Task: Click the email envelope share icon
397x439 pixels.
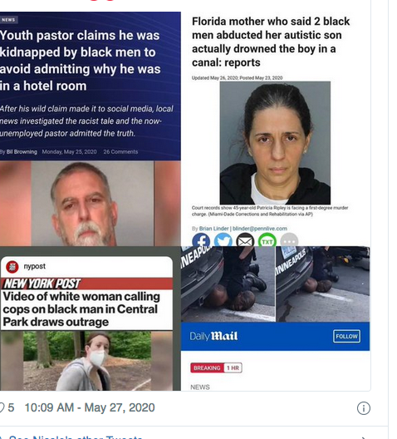Action: pos(245,240)
